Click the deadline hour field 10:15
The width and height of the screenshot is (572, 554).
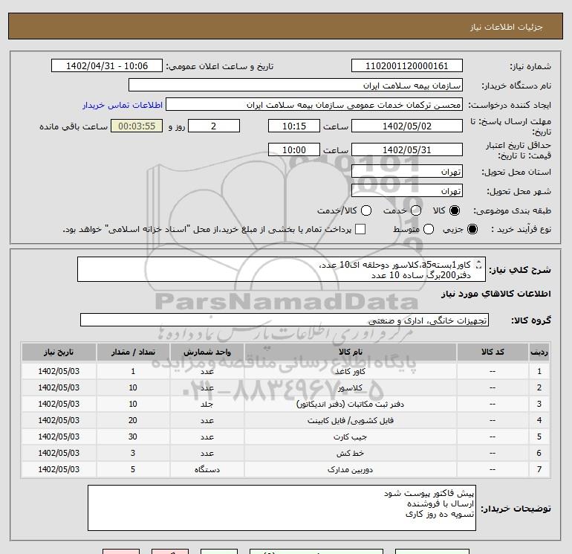pos(294,126)
